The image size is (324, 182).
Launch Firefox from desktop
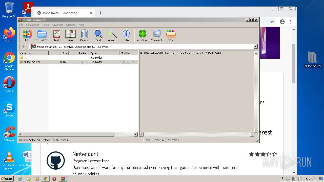point(9,35)
